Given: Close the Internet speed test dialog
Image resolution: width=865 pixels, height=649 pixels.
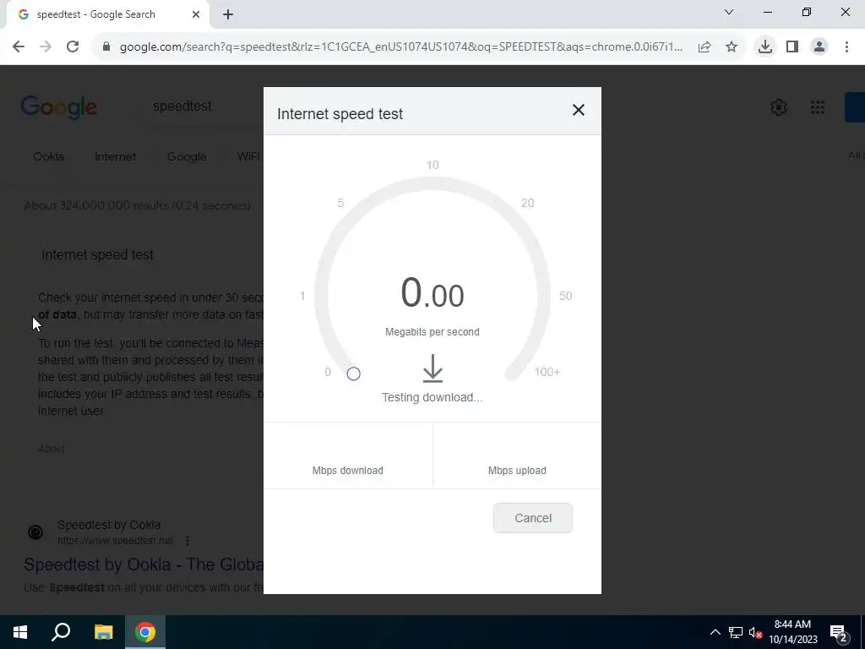Looking at the screenshot, I should 578,110.
